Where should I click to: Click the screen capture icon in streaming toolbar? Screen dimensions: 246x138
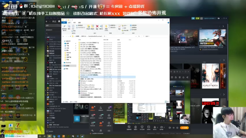click(x=129, y=127)
